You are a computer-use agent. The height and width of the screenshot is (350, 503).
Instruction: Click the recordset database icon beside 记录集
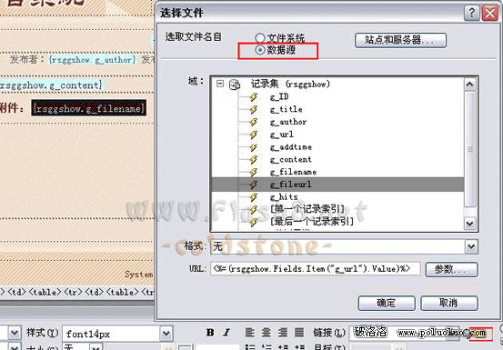click(235, 85)
